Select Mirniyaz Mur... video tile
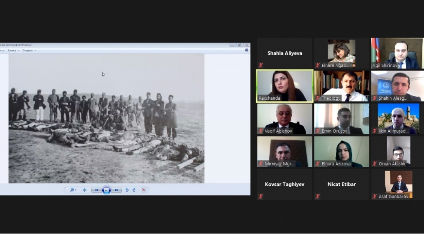 coord(285,152)
